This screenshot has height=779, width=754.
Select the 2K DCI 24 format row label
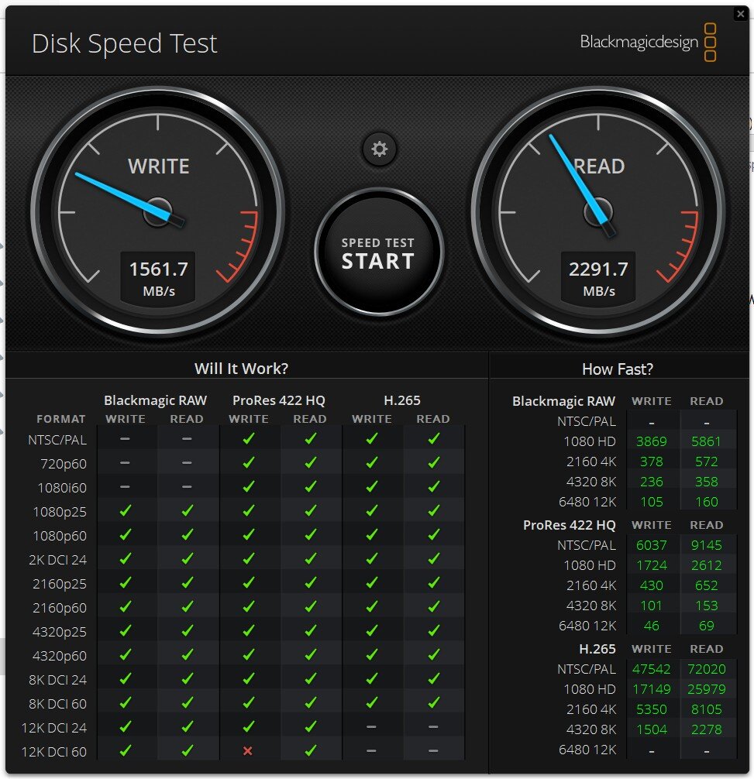click(x=57, y=560)
